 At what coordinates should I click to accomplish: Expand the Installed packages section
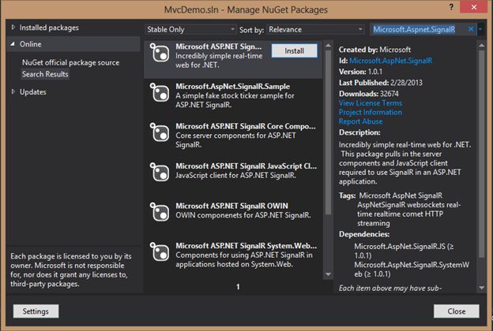coord(12,28)
